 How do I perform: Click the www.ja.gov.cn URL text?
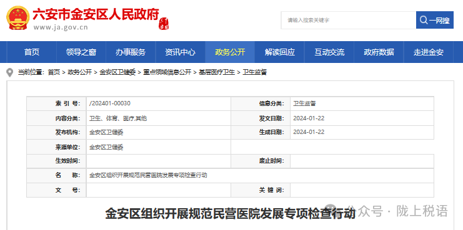[61, 27]
